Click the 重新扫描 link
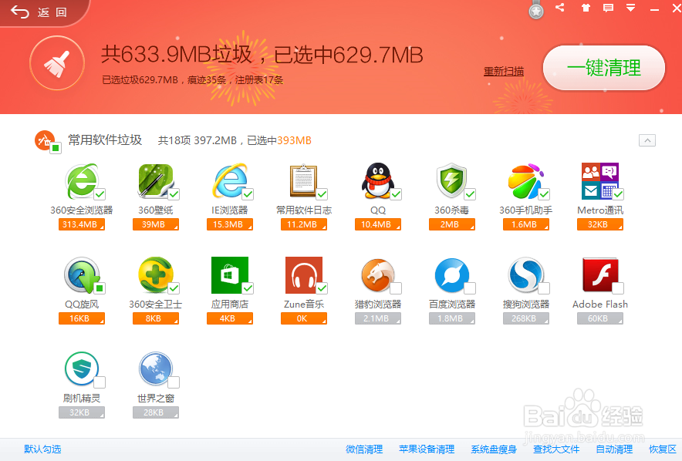This screenshot has width=682, height=461. tap(504, 71)
